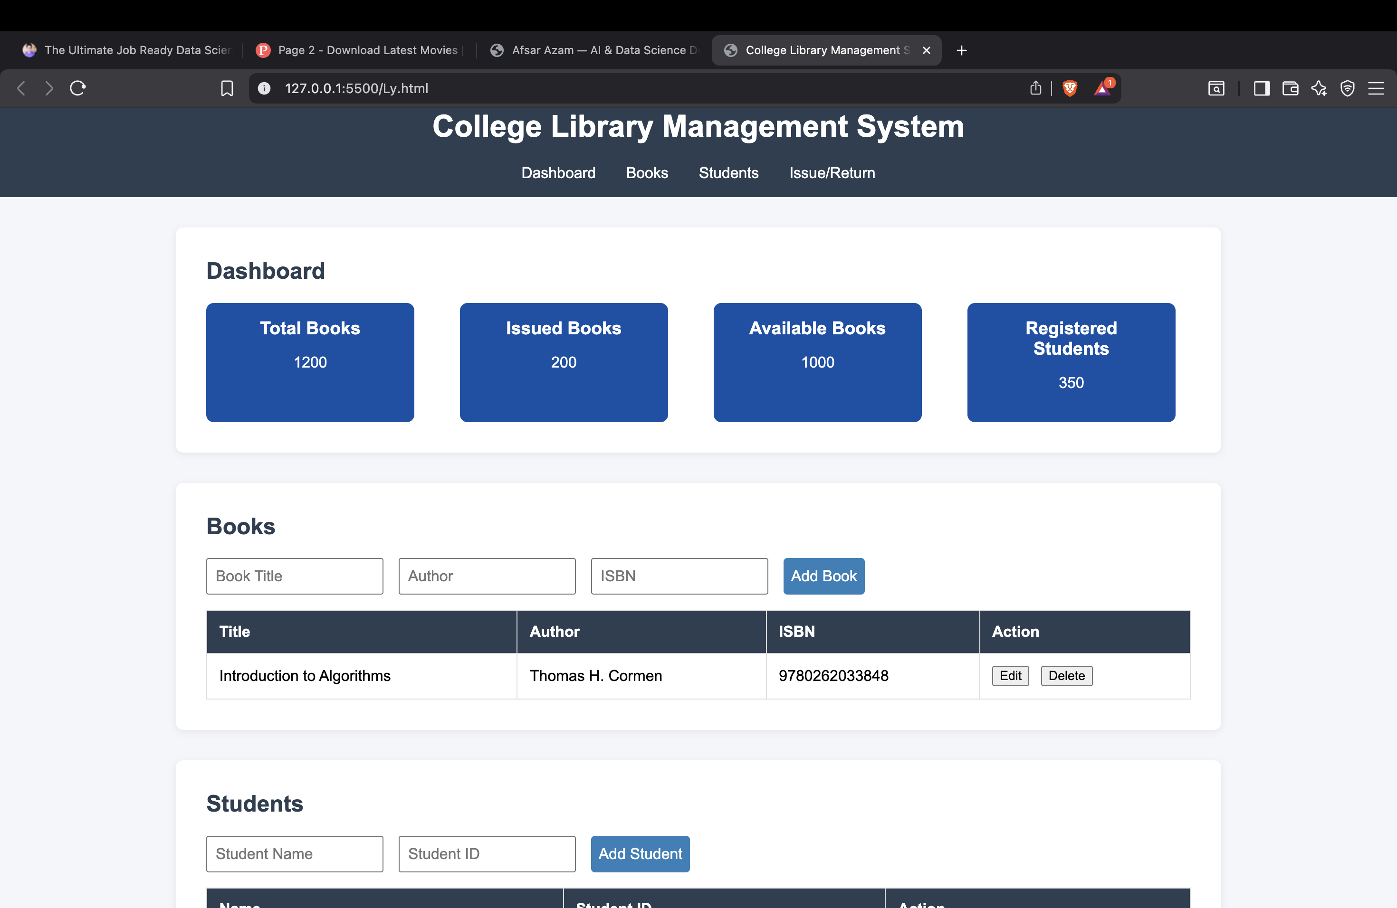Click the site info icon before URL
The width and height of the screenshot is (1397, 908).
pos(264,88)
